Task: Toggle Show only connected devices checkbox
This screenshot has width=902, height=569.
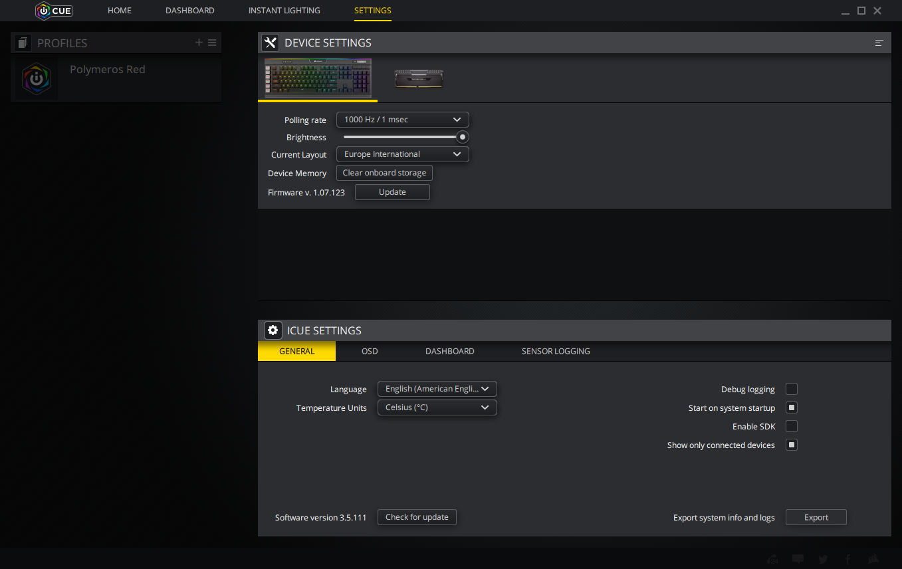Action: click(x=792, y=445)
